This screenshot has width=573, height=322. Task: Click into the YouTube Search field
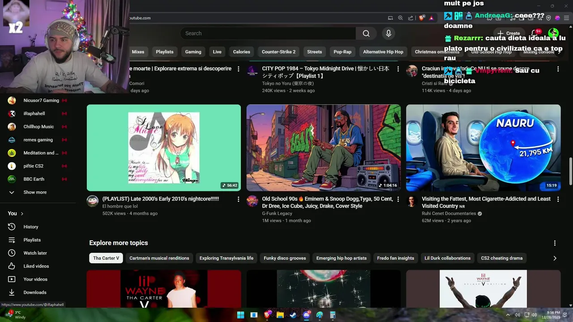269,34
